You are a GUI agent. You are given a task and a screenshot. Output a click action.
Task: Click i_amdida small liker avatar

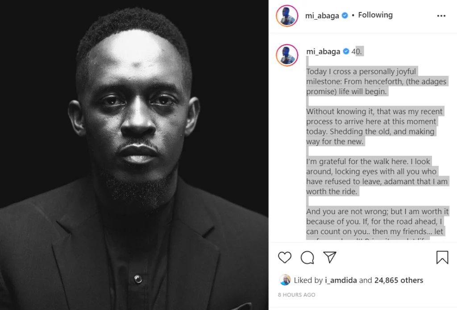(285, 280)
